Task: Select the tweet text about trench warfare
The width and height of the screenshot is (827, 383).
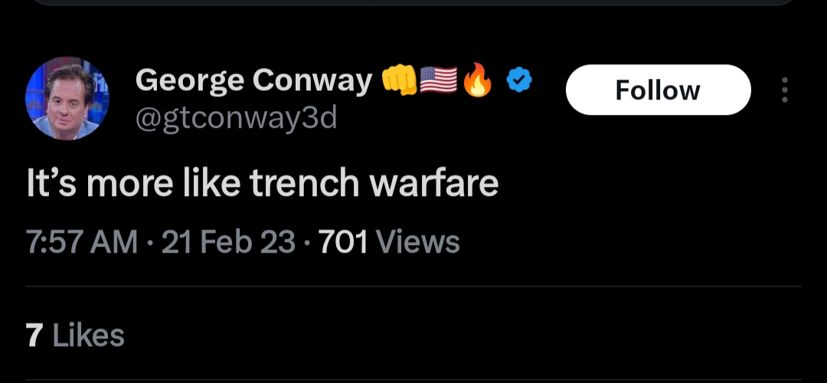Action: [262, 185]
